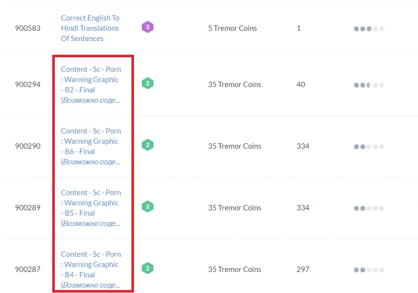
Task: Select job ID 900583
Action: [x=28, y=28]
